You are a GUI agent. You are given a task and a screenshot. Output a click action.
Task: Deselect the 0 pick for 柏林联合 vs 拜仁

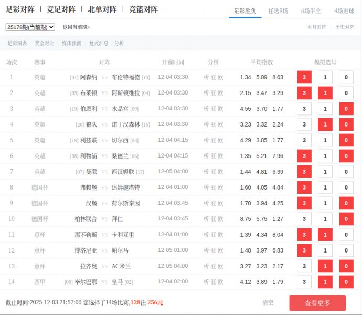point(346,219)
